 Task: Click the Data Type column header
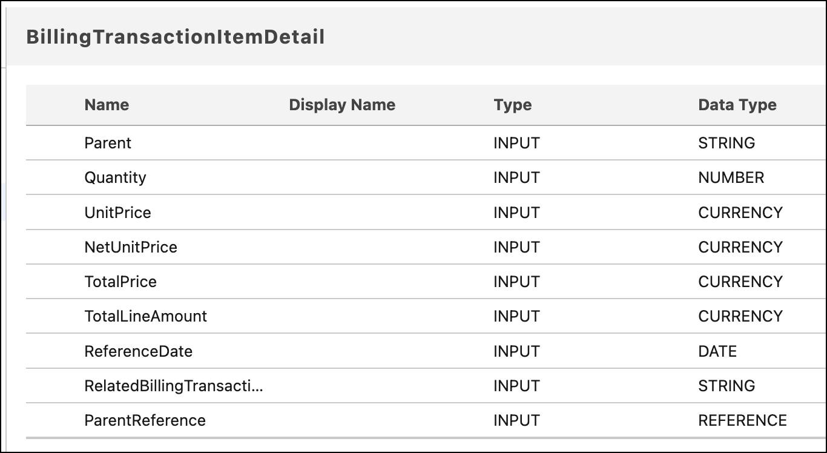click(x=737, y=105)
